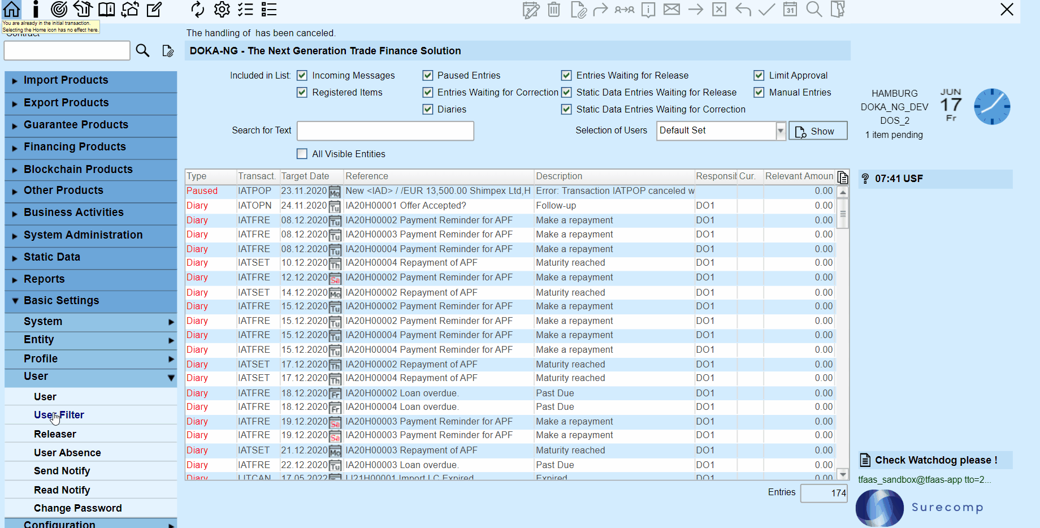Click the document attachment icon beside Contract search
The width and height of the screenshot is (1040, 528).
[168, 51]
